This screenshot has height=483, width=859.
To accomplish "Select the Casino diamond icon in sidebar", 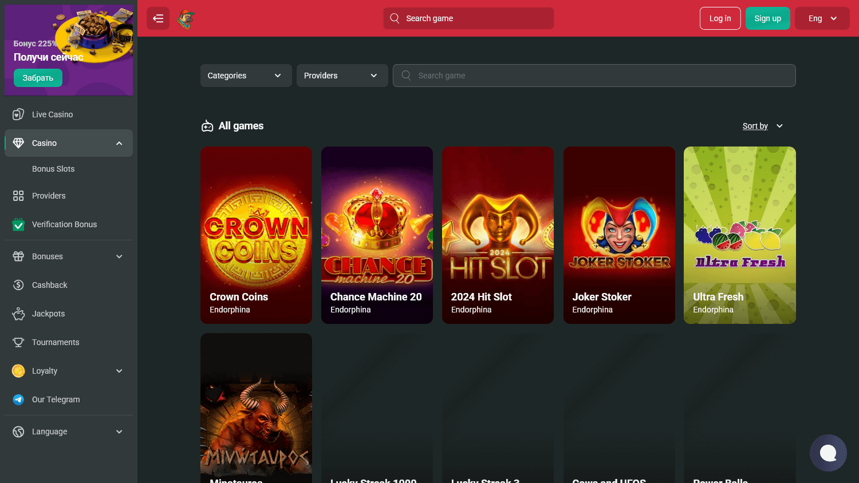I will point(18,143).
